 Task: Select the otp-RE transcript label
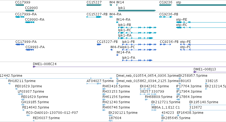point(182,20)
